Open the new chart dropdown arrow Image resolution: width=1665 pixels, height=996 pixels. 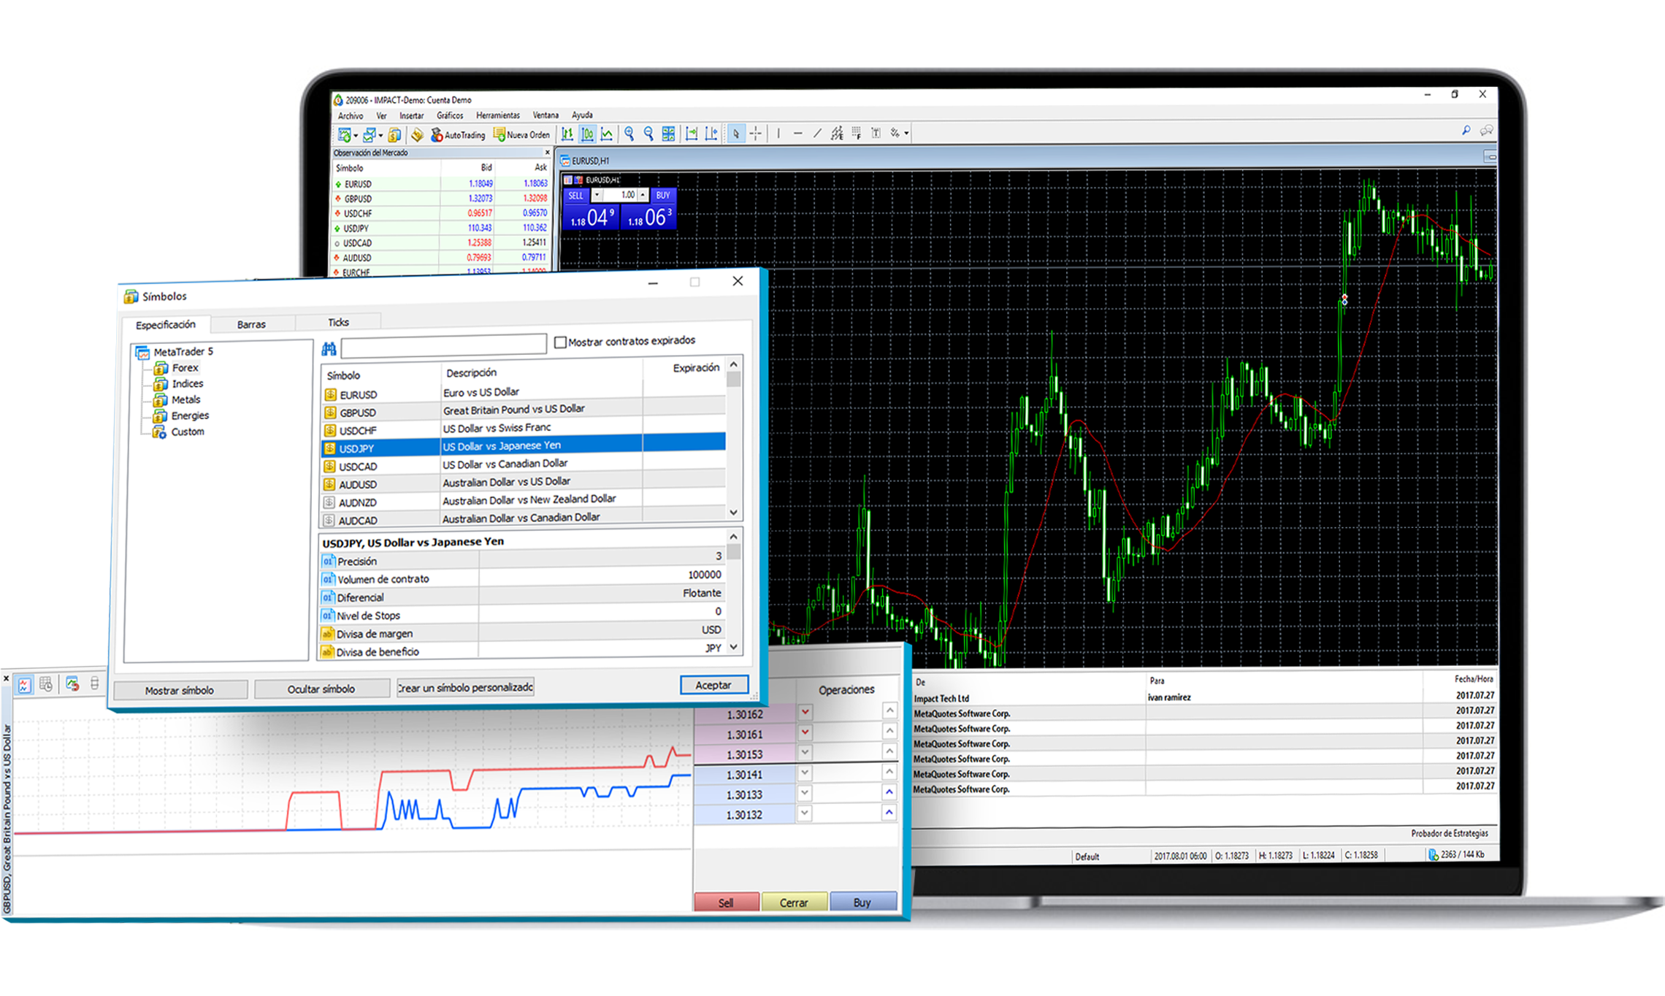pyautogui.click(x=356, y=134)
